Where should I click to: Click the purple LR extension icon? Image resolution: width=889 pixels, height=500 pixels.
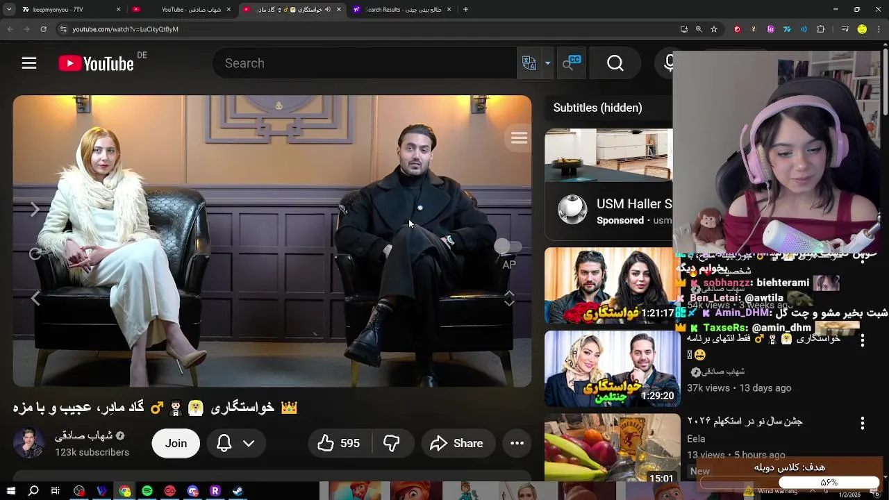pyautogui.click(x=771, y=29)
